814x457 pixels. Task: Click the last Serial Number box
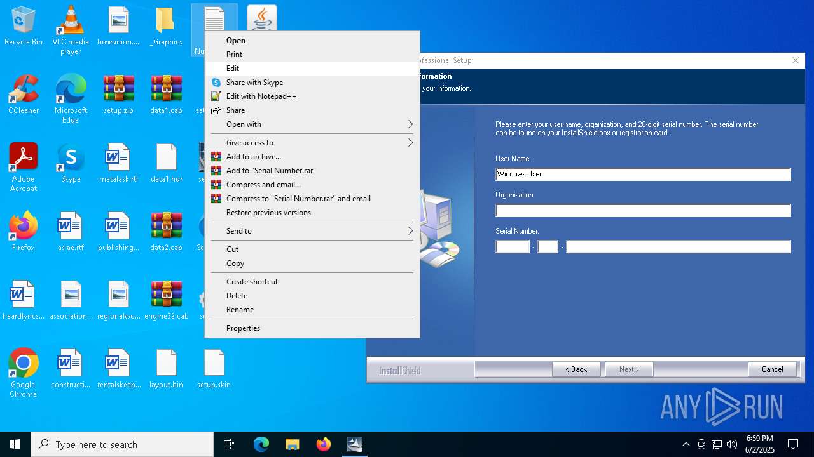tap(679, 247)
